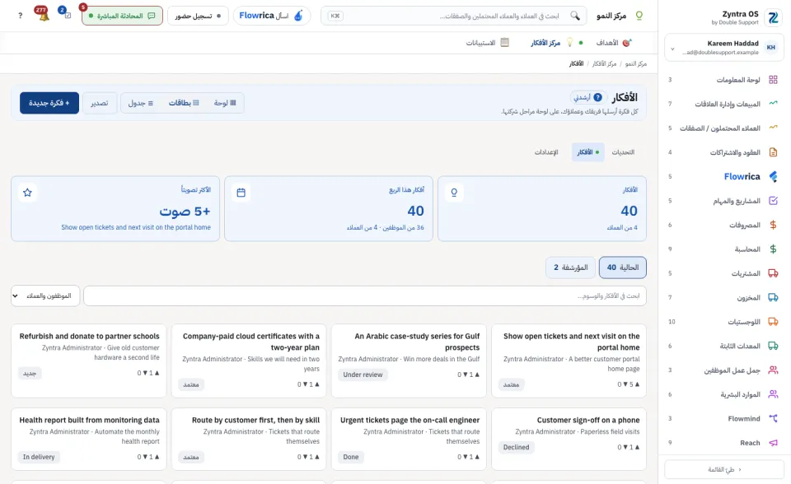Viewport: 791px width, 484px height.
Task: Open the tasks checklist icon in header
Action: click(x=66, y=14)
